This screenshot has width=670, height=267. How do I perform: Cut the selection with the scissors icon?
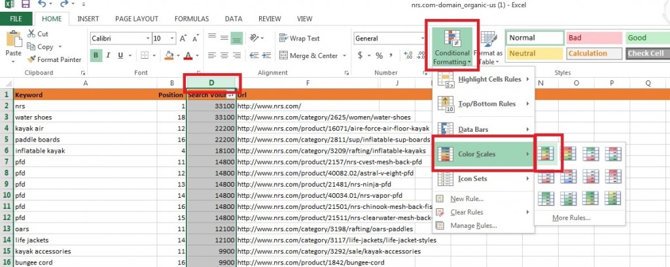(31, 34)
